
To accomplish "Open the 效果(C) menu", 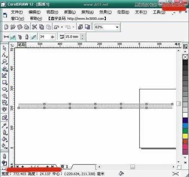I will point(105,12).
